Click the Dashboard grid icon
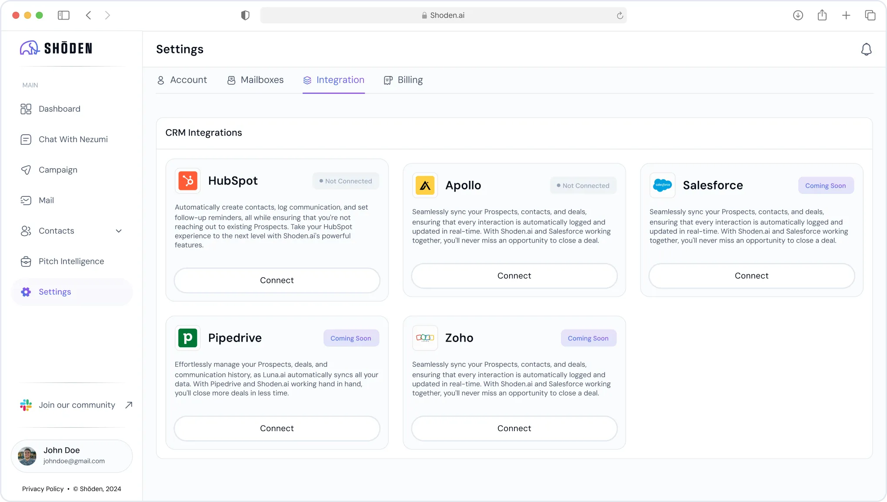 pyautogui.click(x=26, y=109)
